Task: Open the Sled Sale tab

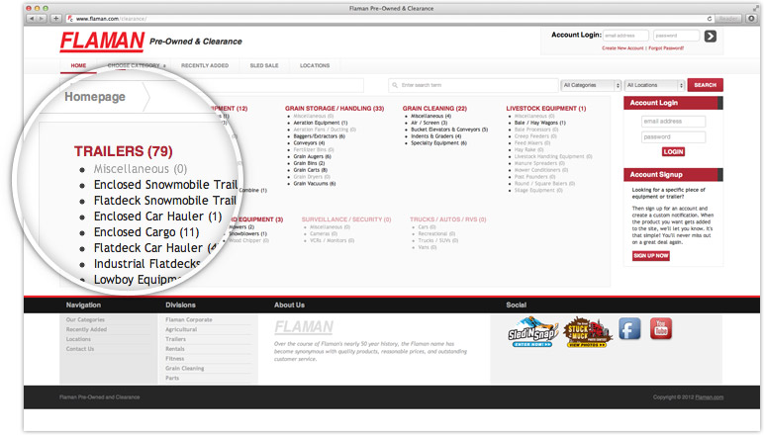Action: (264, 65)
